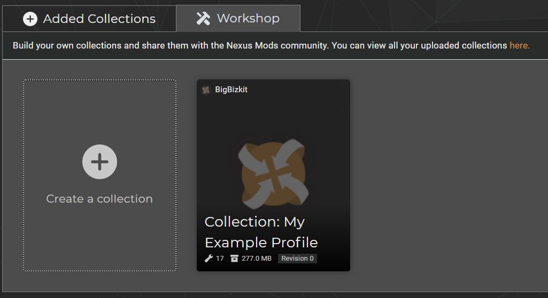Click the mod count value 17
The width and height of the screenshot is (548, 298).
[220, 259]
